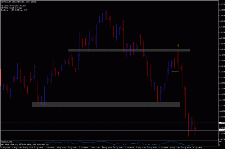This screenshot has width=225, height=149.
Task: Click the current bid price label on the scale
Action: point(222,130)
